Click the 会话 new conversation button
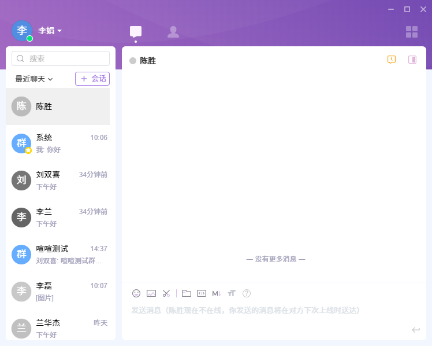The height and width of the screenshot is (346, 432). pyautogui.click(x=92, y=79)
